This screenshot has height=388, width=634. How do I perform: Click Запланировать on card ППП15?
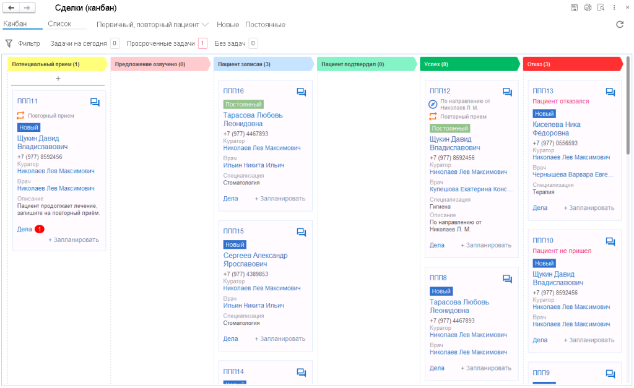coord(280,338)
